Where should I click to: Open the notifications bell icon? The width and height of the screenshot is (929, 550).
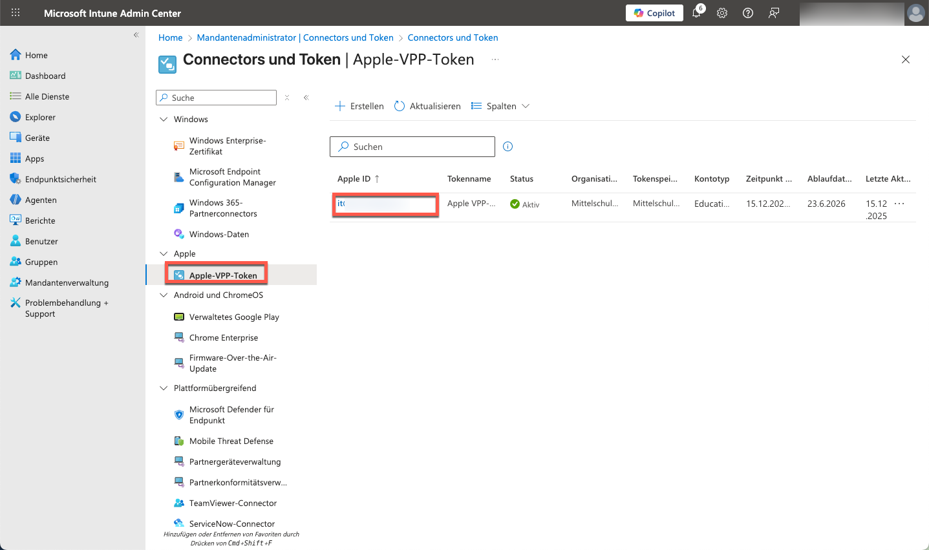click(696, 13)
